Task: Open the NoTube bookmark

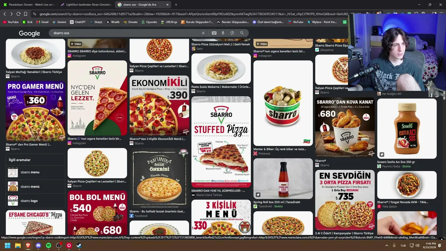Action: click(295, 22)
